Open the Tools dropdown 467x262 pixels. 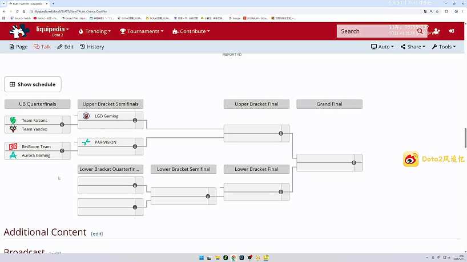[444, 47]
